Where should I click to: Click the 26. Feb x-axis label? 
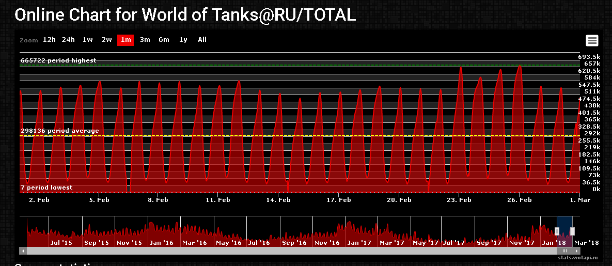point(520,200)
